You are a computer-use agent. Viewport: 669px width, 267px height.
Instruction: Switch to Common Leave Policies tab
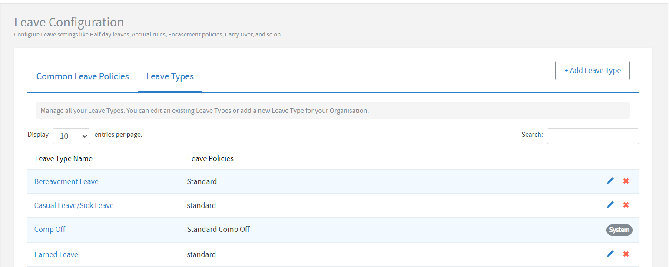coord(83,76)
